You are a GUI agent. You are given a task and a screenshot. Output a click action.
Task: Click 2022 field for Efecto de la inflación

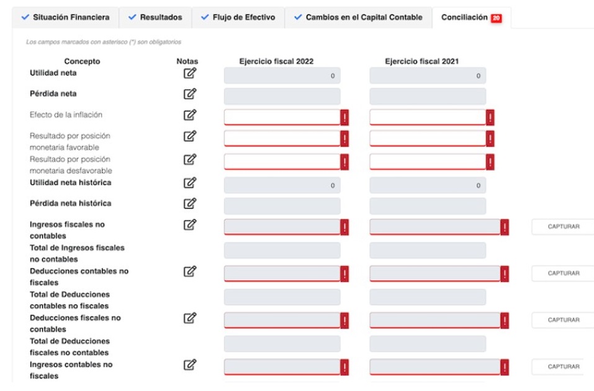(282, 118)
